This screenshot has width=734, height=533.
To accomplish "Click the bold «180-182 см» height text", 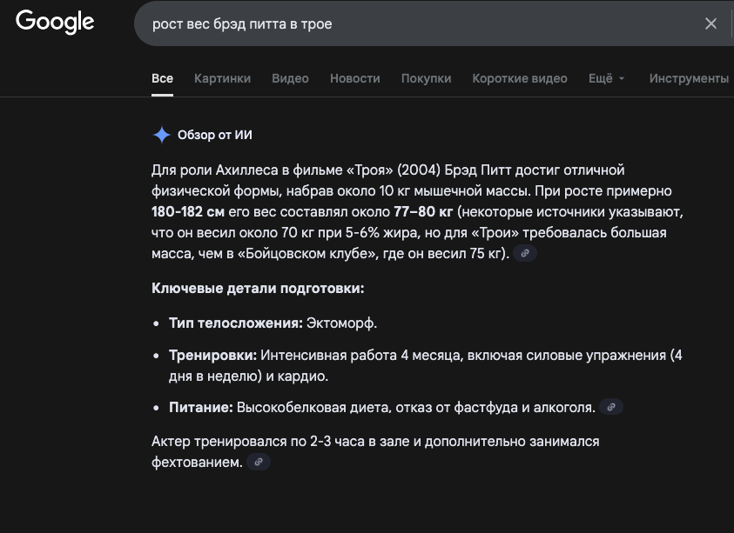I will [188, 211].
